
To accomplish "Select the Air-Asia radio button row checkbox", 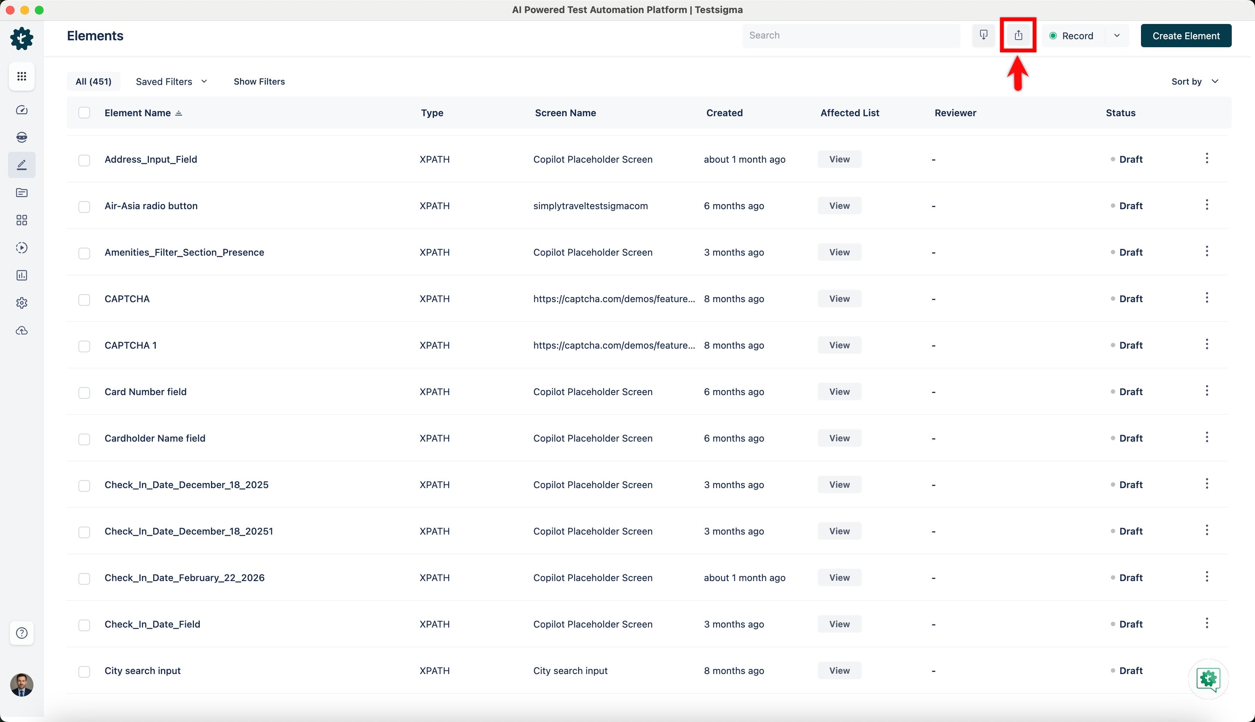I will 84,206.
